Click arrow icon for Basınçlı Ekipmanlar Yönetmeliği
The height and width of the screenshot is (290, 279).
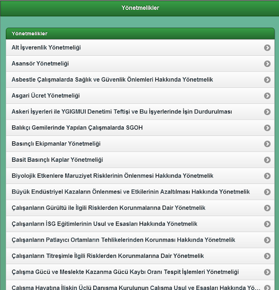tap(267, 144)
